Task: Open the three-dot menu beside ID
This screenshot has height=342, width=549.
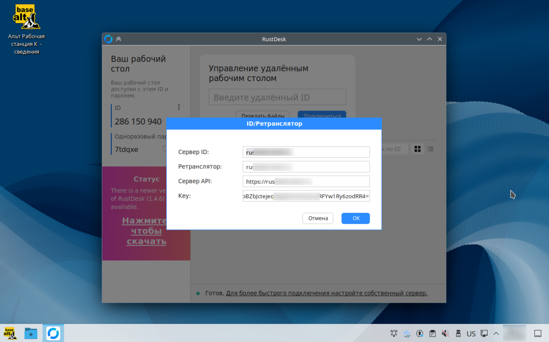Action: click(179, 107)
